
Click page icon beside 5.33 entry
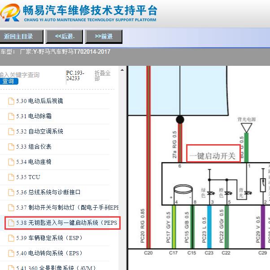11,147
